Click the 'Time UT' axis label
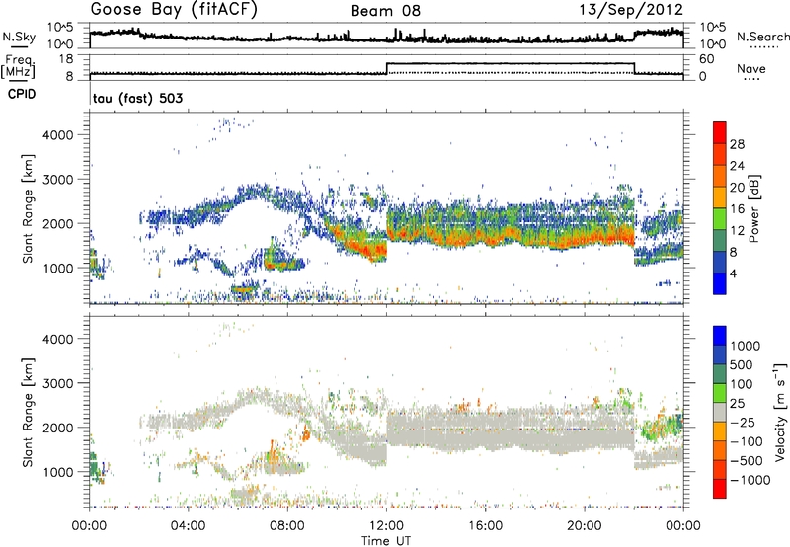 pos(386,541)
